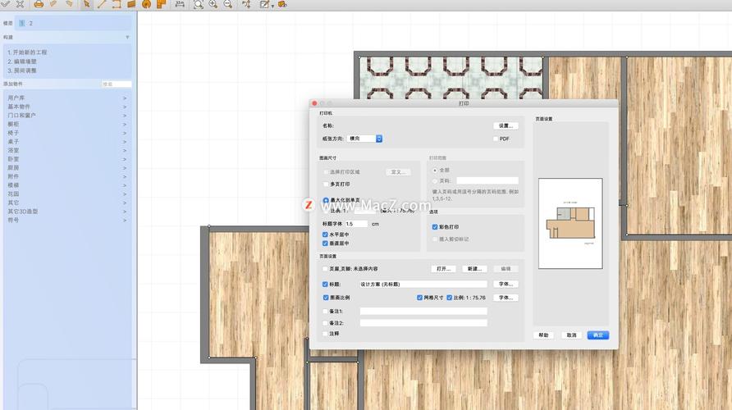Expand the 用户库 category chevron
732x410 pixels.
pyautogui.click(x=125, y=98)
